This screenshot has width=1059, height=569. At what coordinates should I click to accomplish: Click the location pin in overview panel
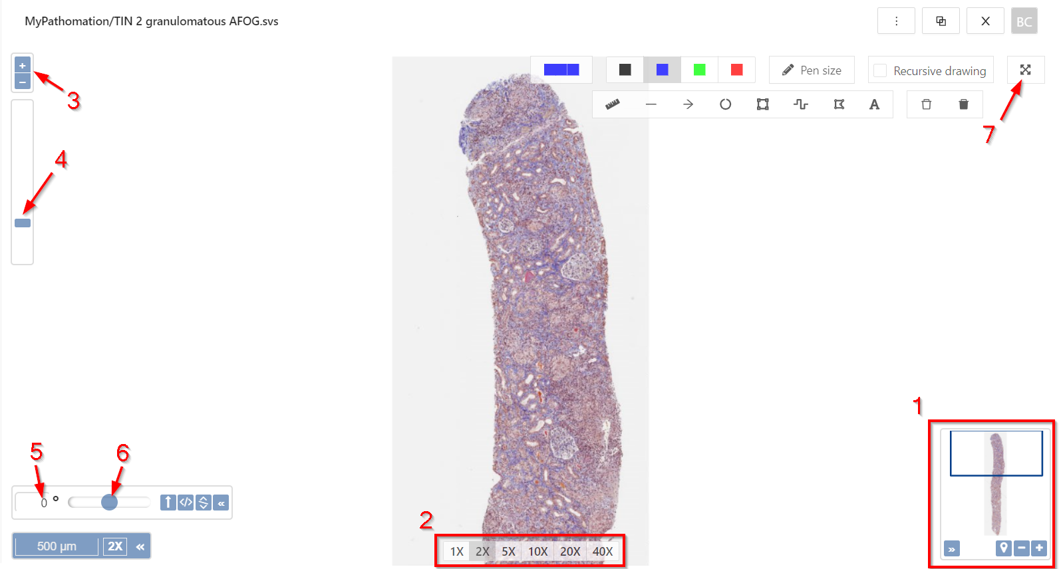1003,548
